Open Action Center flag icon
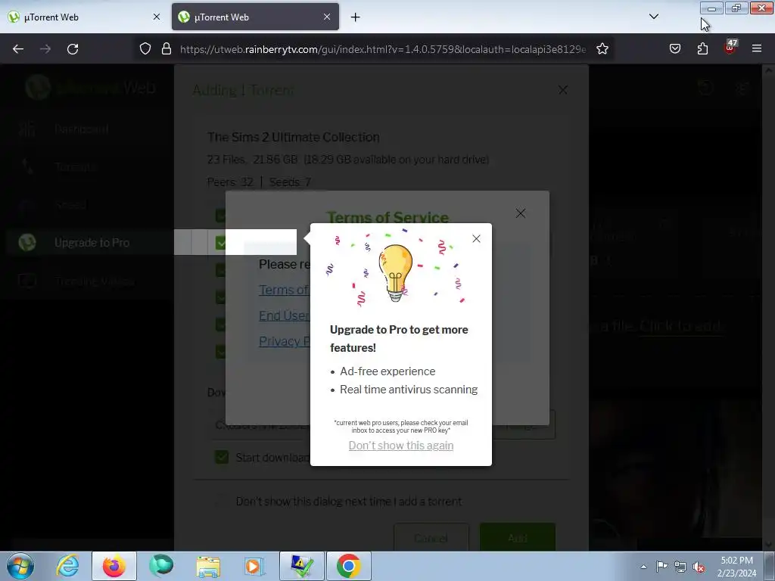The height and width of the screenshot is (581, 775). [661, 567]
